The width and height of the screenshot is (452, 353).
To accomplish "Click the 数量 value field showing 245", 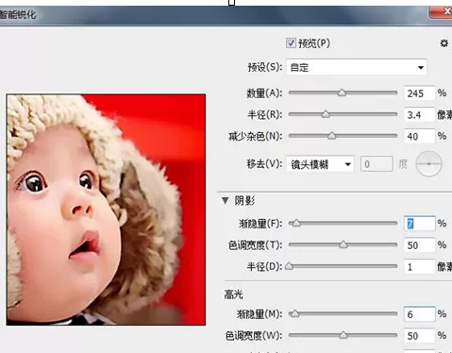I will 419,93.
